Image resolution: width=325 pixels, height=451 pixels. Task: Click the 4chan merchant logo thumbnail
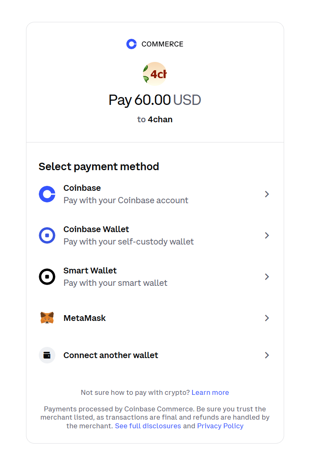(155, 74)
